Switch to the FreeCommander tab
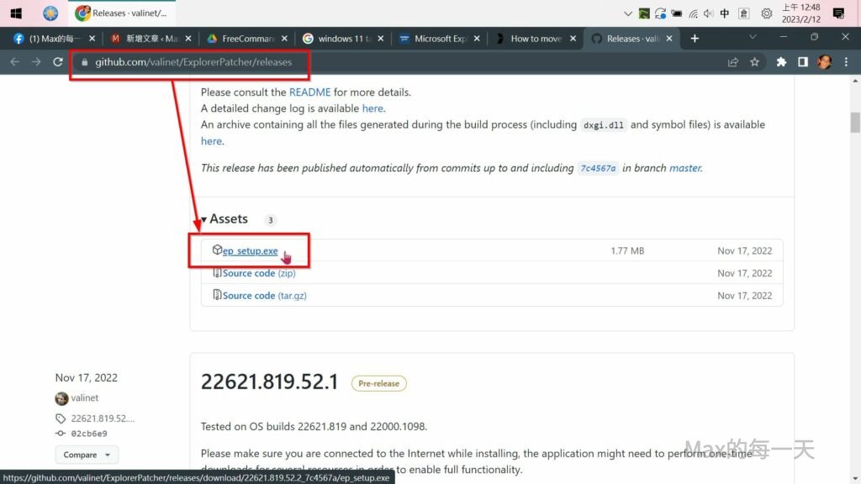 coord(247,39)
